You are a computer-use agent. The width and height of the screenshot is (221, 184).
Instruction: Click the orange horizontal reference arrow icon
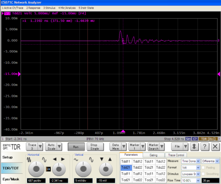pyautogui.click(x=48, y=169)
